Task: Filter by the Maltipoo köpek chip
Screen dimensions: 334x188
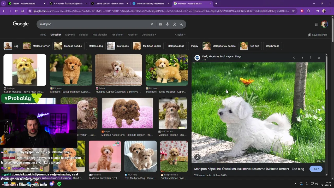Action: pos(148,46)
